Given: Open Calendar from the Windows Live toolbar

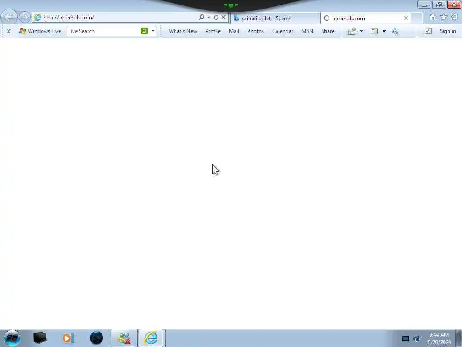Looking at the screenshot, I should [x=282, y=31].
